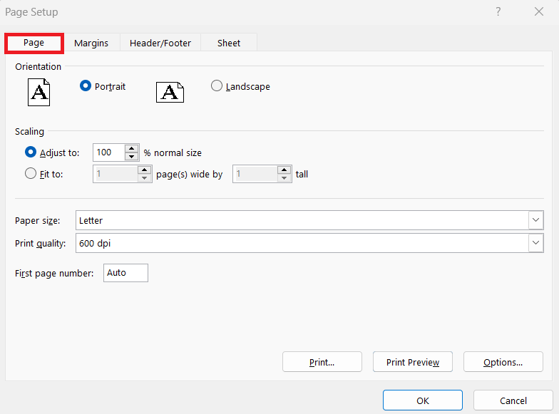Click the 'First page number:' label
This screenshot has height=414, width=559.
[x=54, y=274]
